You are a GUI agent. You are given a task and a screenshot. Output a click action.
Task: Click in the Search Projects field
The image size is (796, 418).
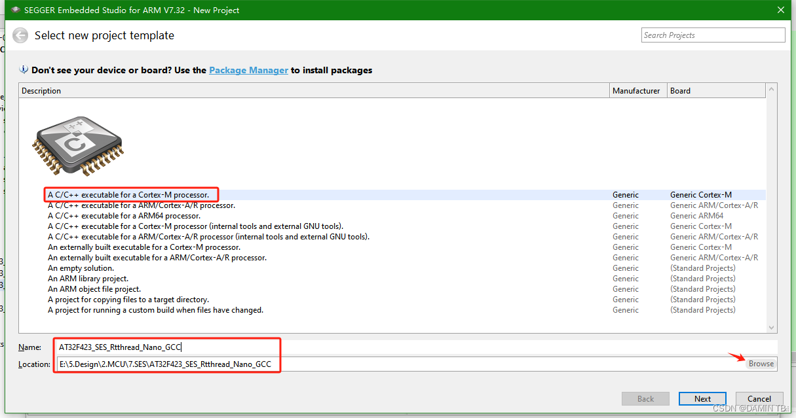[x=713, y=35]
